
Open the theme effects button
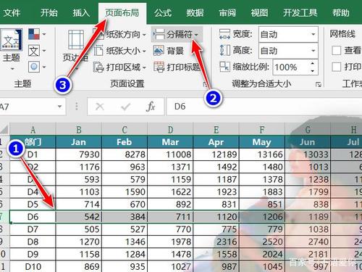pos(37,67)
